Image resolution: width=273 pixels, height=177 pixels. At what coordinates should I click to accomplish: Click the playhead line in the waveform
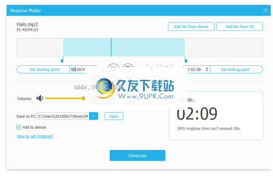tap(111, 47)
